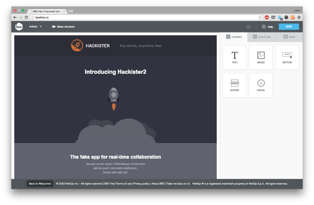Click the blue extension icon with badge
Screen dimensions: 314x205
click(280, 18)
